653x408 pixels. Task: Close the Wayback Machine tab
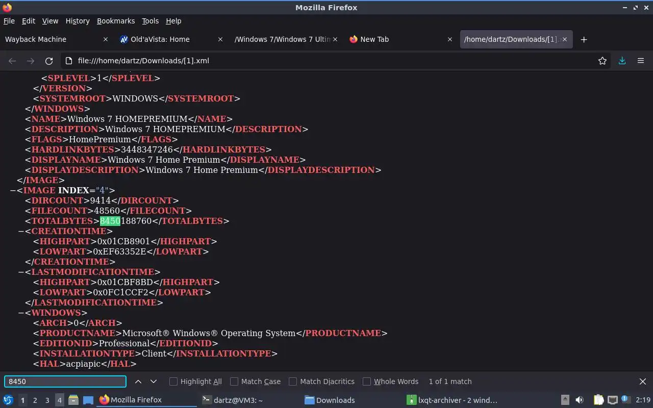(106, 39)
